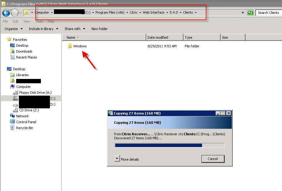Click the C: drive Windows icon
The height and width of the screenshot is (191, 282).
coord(15,98)
